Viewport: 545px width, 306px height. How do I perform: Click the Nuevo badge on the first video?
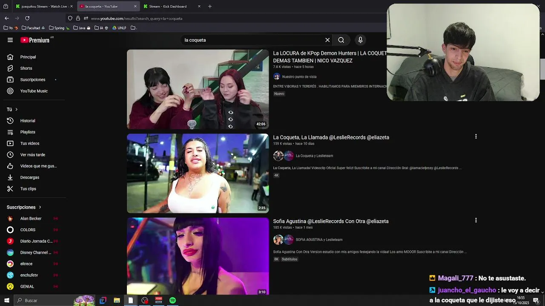pos(279,94)
